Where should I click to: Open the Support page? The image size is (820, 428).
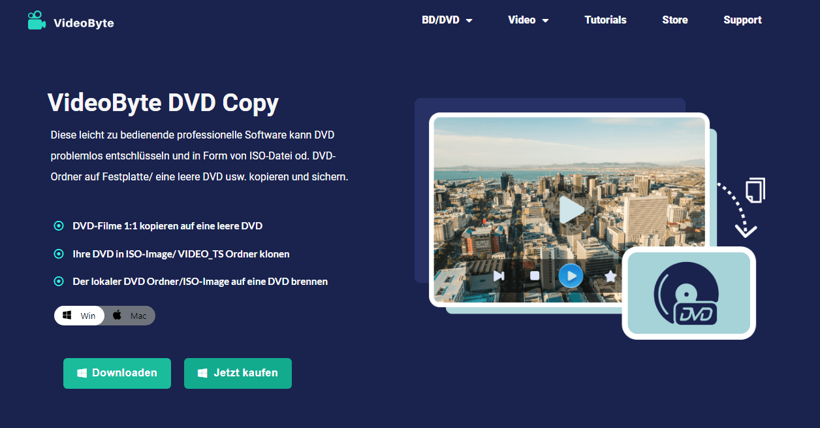(742, 20)
